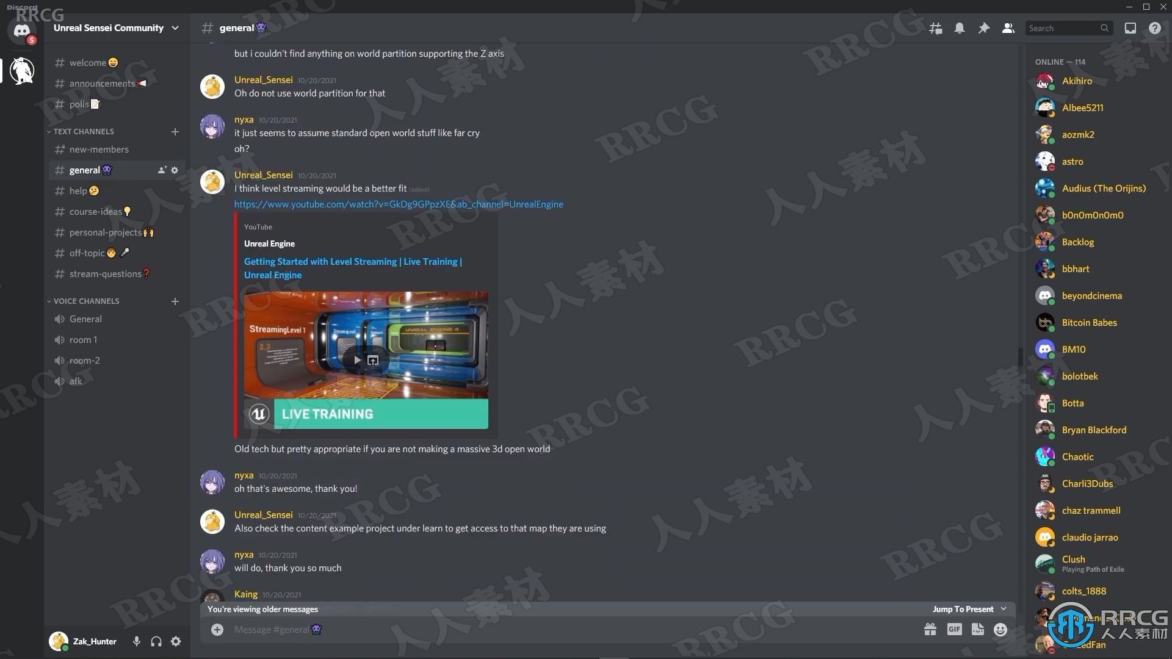Click Jump To Present button
This screenshot has width=1172, height=659.
click(x=969, y=609)
